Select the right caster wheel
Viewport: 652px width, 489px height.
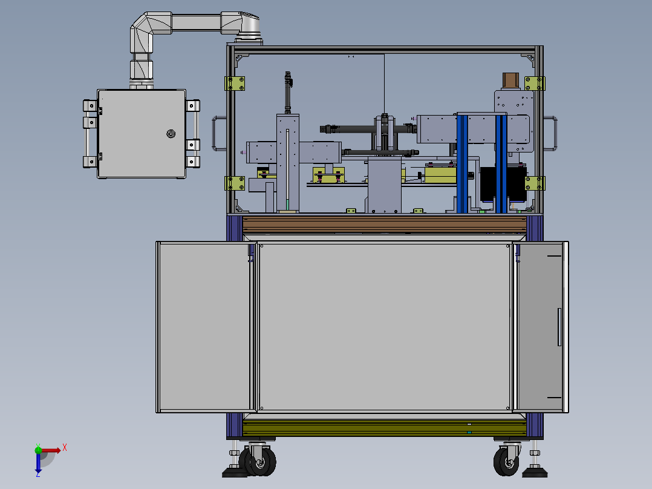(507, 460)
